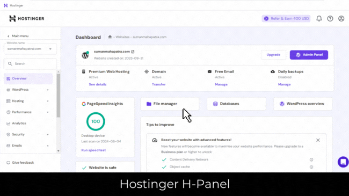Click the info icon beside Content Delivery Network
Image resolution: width=349 pixels, height=196 pixels.
coord(311,159)
